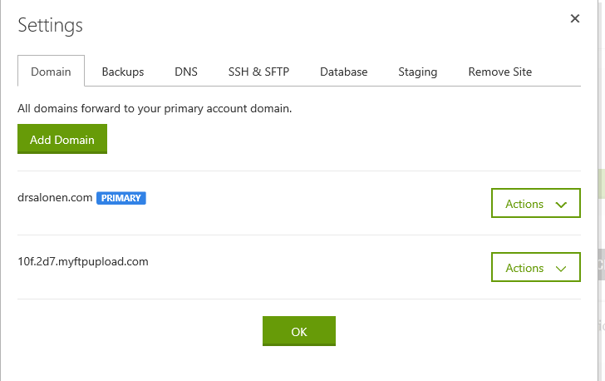Image resolution: width=605 pixels, height=381 pixels.
Task: Go to the SSH & SFTP tab
Action: click(258, 72)
